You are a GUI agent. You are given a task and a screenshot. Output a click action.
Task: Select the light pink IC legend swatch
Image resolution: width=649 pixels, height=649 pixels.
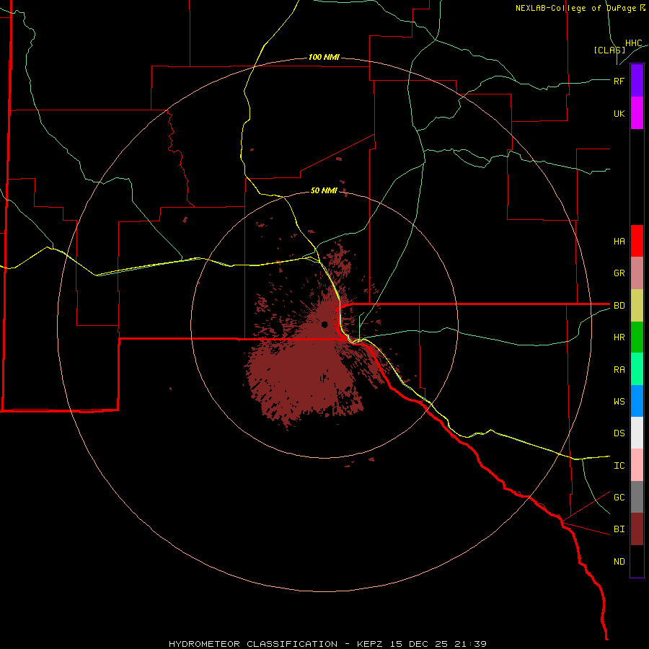[637, 465]
